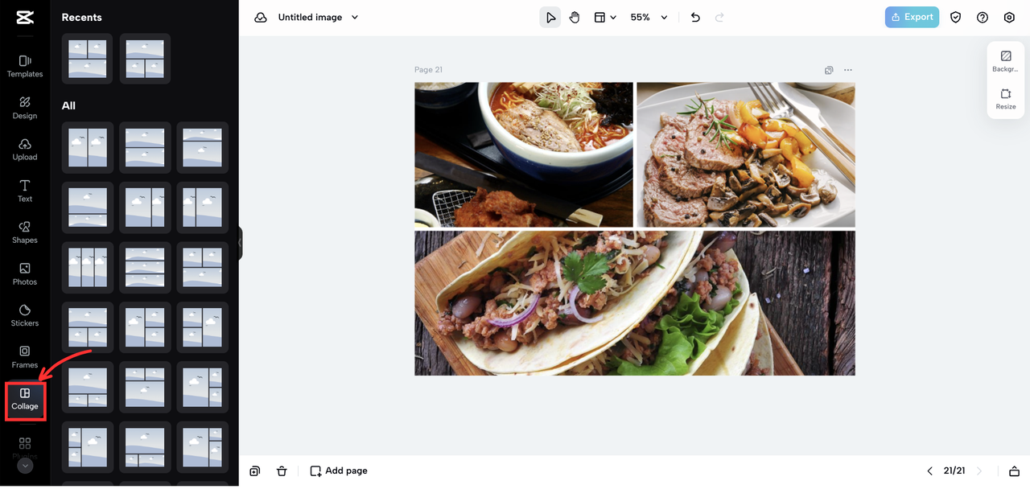Open the Photos panel
This screenshot has width=1030, height=493.
(25, 273)
